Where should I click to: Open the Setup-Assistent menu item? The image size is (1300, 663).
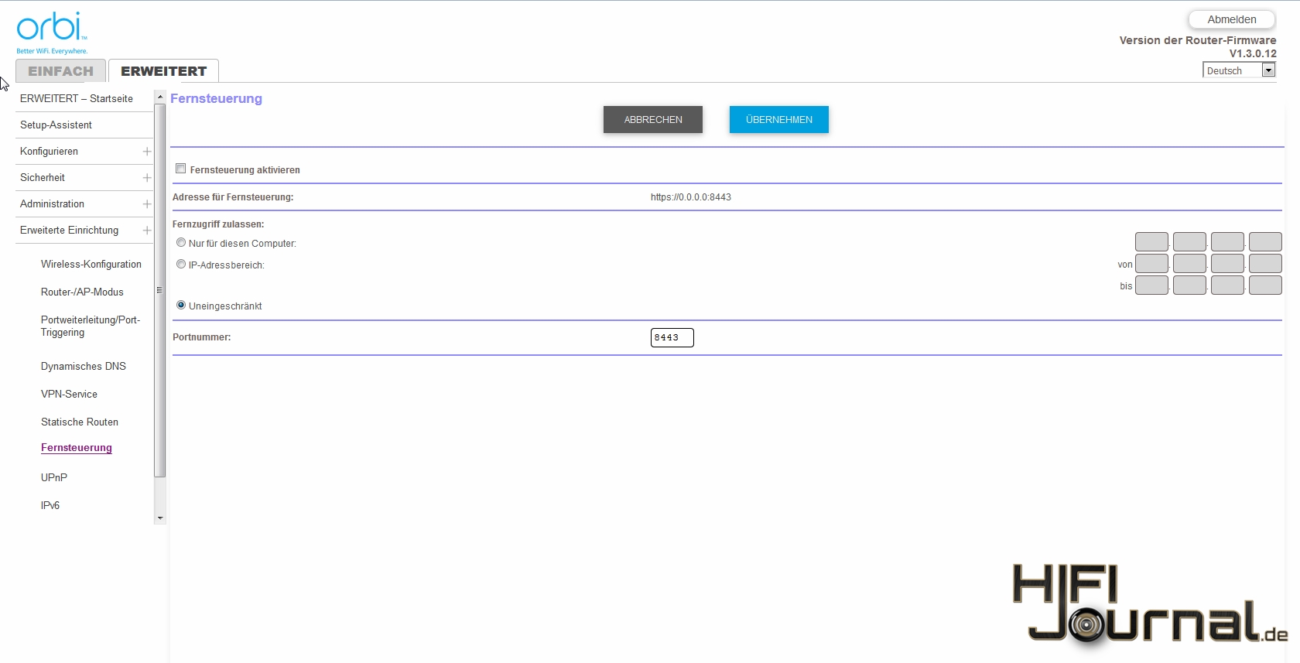point(56,125)
